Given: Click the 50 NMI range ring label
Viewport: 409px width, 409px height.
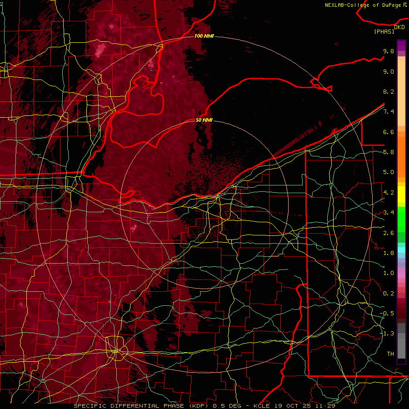Looking at the screenshot, I should tap(204, 120).
